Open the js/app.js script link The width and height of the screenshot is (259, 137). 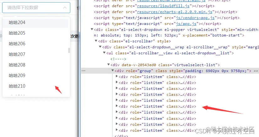coord(186,24)
